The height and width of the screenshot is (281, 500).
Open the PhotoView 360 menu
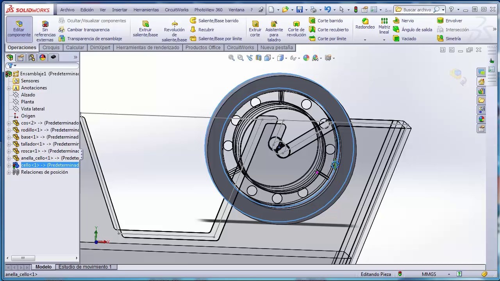(x=208, y=10)
